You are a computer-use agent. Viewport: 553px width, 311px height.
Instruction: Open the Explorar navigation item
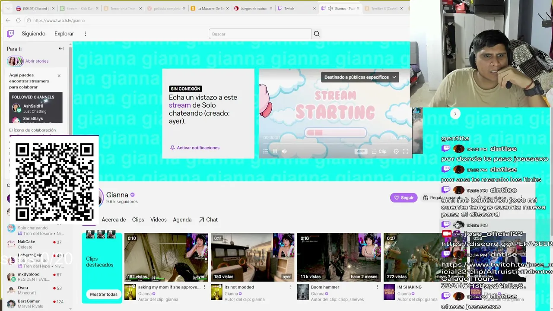(x=64, y=34)
